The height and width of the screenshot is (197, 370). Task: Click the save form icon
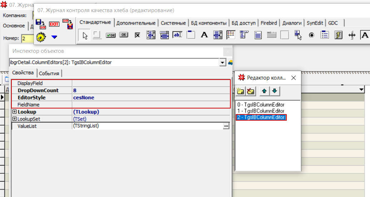[x=40, y=24]
